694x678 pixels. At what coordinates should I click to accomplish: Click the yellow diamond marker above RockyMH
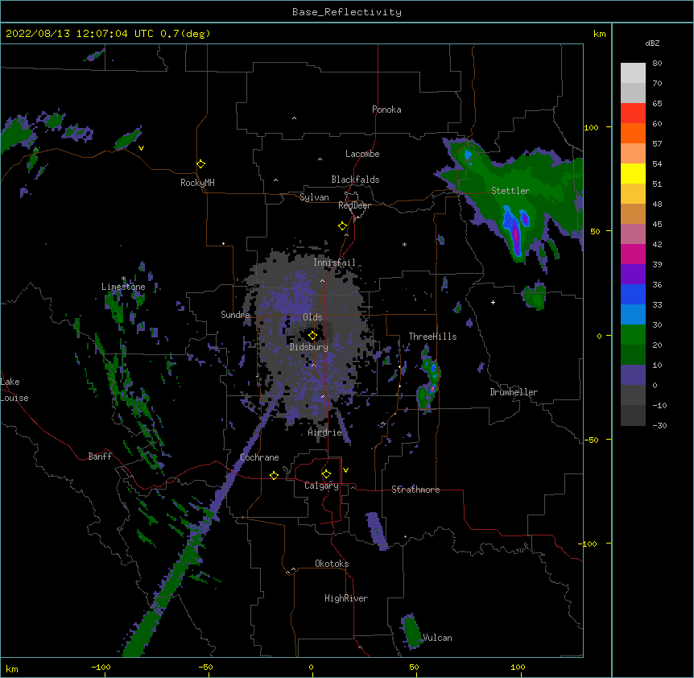click(200, 164)
